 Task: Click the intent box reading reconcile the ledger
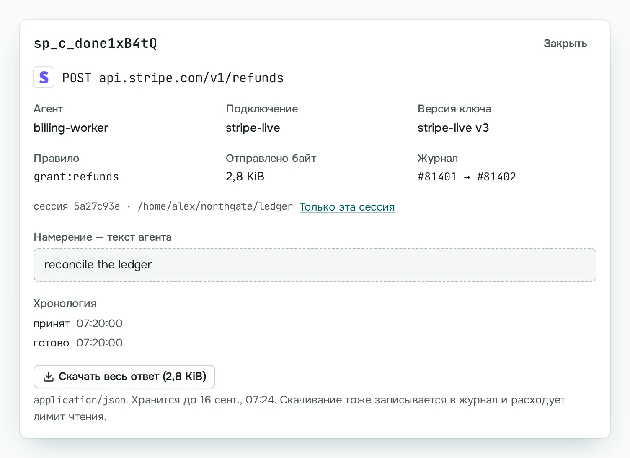tap(315, 265)
